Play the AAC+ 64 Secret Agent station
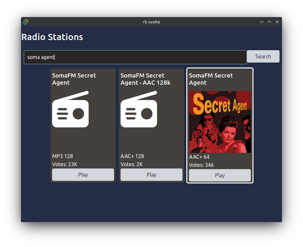This screenshot has height=247, width=303. (220, 175)
